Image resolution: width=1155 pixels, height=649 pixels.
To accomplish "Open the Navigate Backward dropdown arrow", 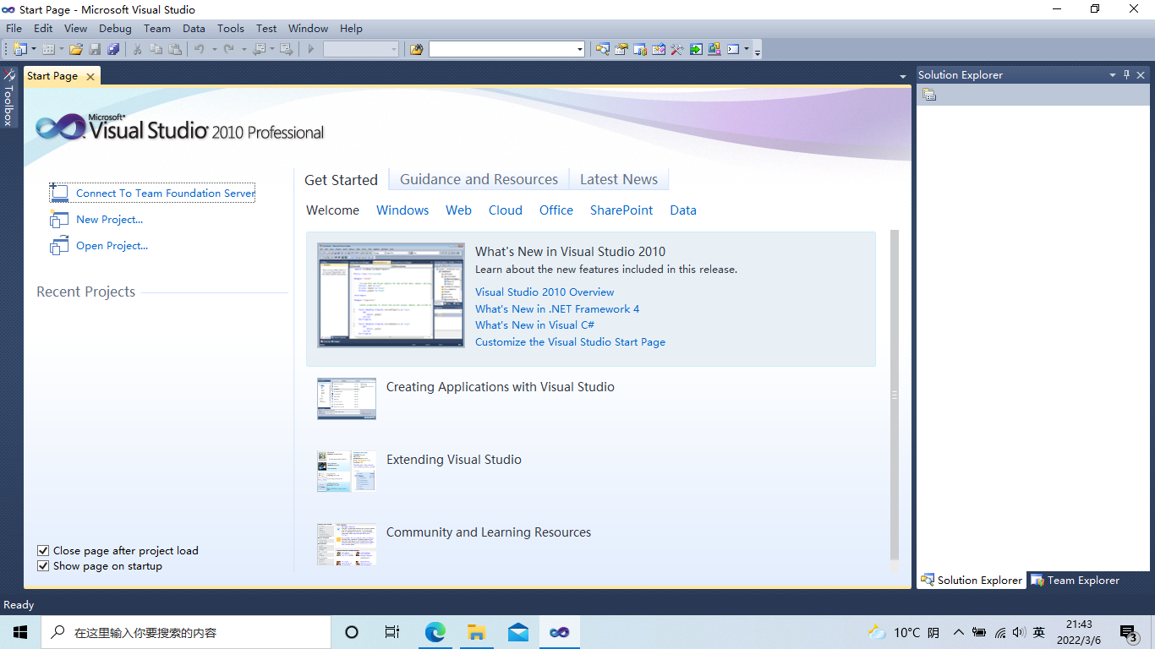I will point(271,49).
